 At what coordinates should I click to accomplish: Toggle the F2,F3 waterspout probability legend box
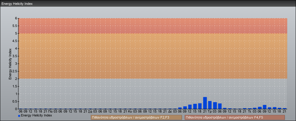[136, 117]
